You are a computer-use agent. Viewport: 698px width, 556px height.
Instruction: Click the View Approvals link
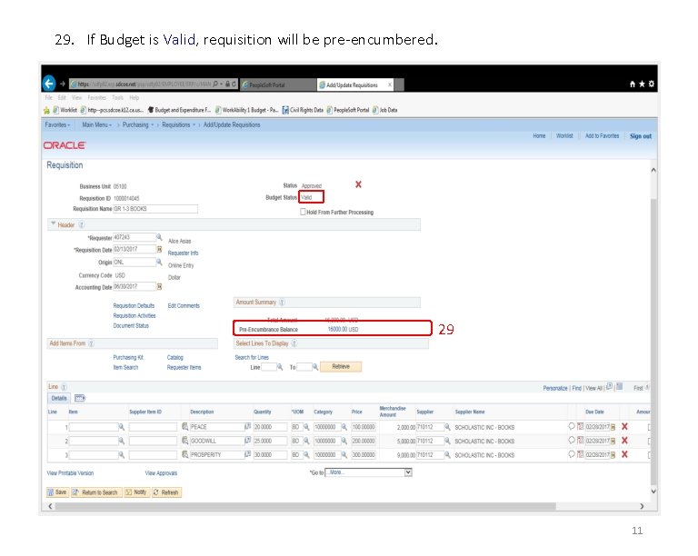[161, 473]
